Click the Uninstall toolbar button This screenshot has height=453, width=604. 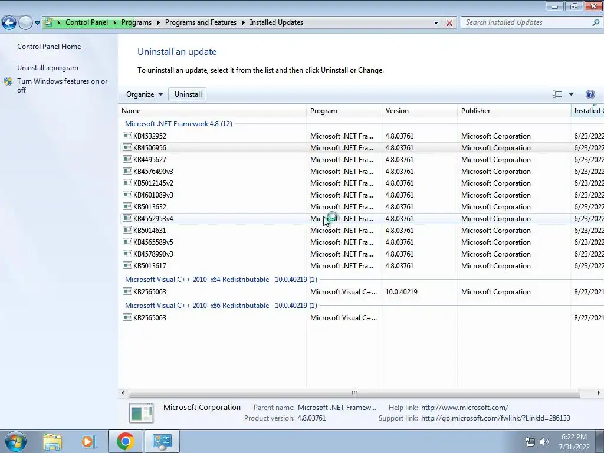click(188, 94)
